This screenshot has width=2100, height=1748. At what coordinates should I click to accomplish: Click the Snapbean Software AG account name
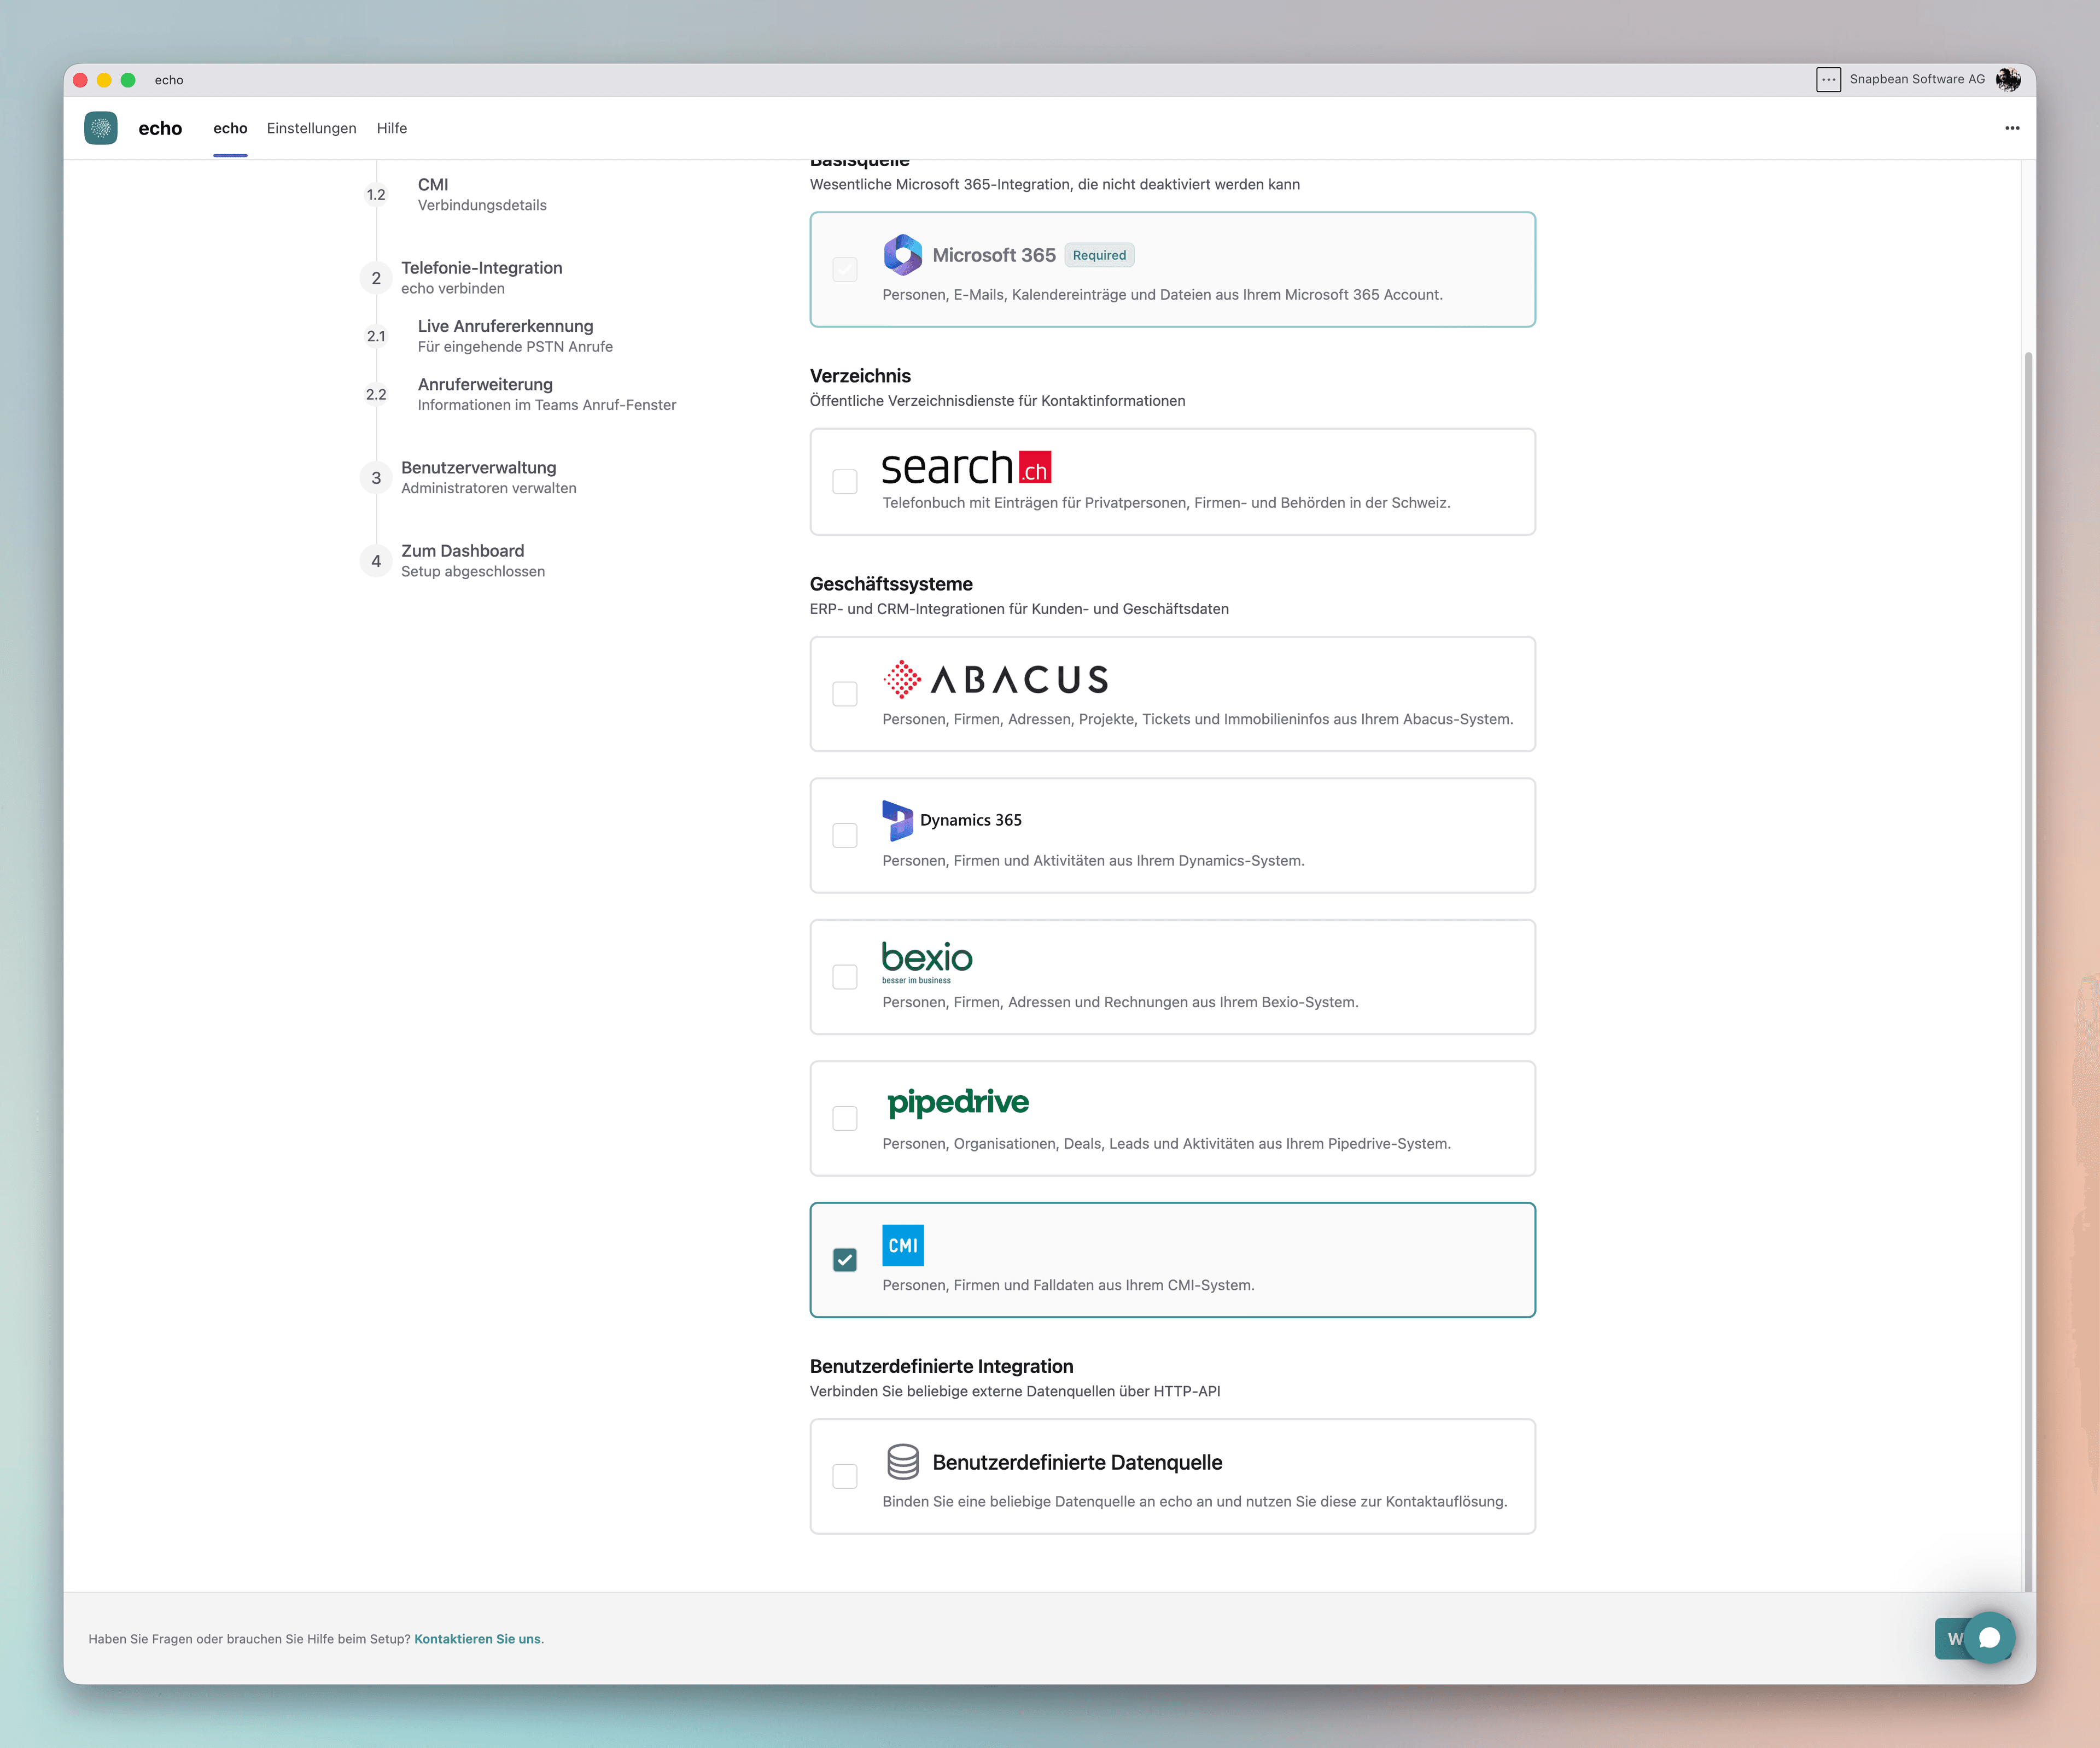click(x=1917, y=80)
